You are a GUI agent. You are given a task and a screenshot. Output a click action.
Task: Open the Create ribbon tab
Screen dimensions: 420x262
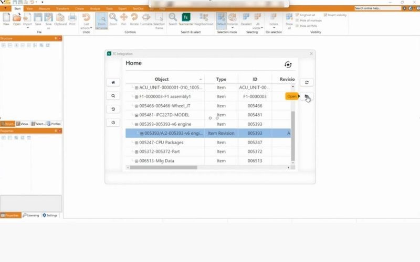coord(80,8)
